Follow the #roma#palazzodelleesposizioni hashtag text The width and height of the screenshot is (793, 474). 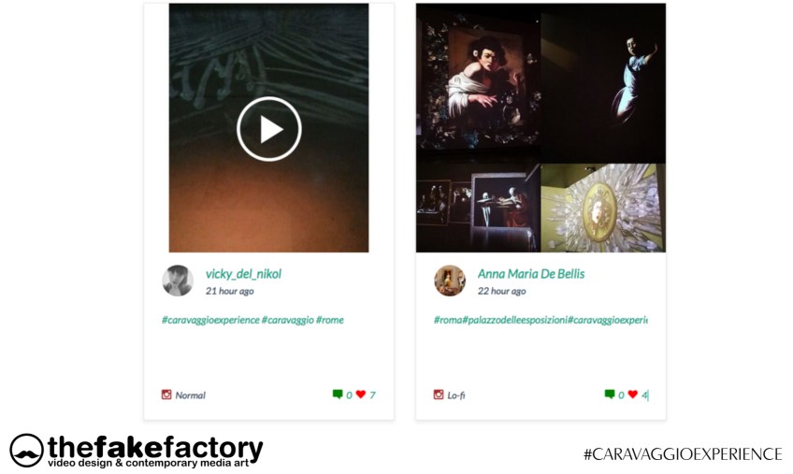tap(500, 320)
